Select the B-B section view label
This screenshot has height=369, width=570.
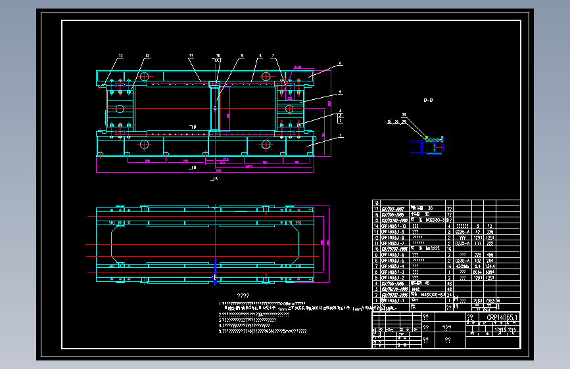(x=428, y=100)
